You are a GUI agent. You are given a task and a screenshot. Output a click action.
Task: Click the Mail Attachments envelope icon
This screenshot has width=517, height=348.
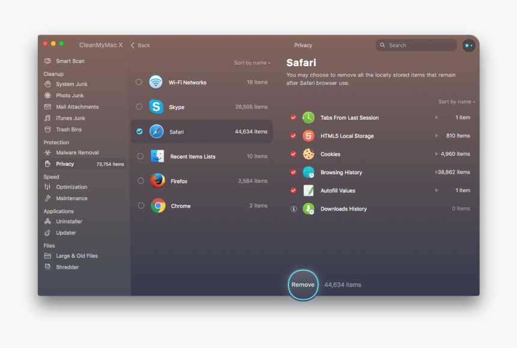click(x=48, y=106)
